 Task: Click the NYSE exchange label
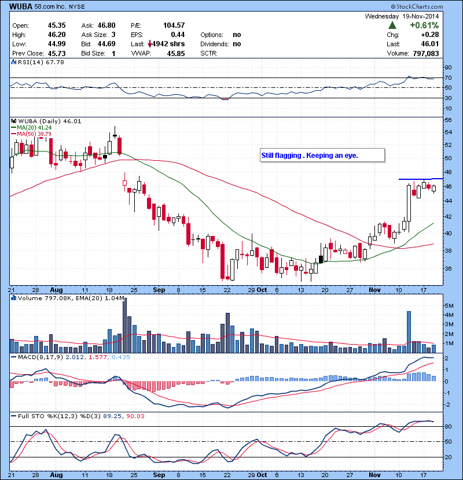(x=77, y=7)
